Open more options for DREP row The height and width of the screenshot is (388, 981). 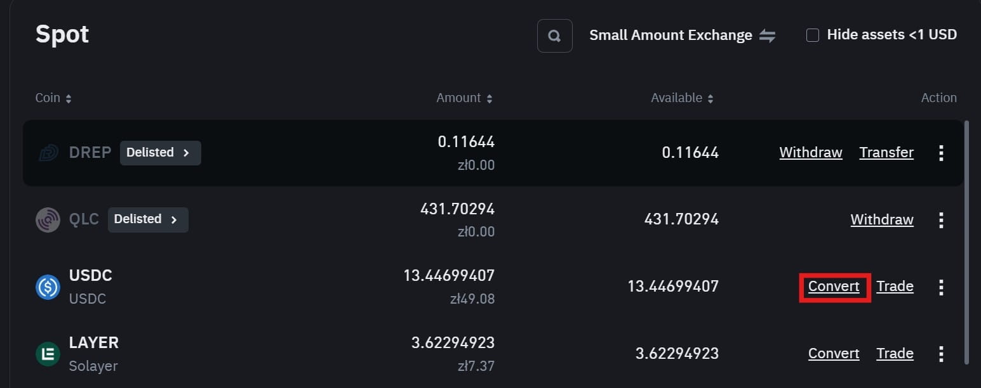pyautogui.click(x=941, y=153)
